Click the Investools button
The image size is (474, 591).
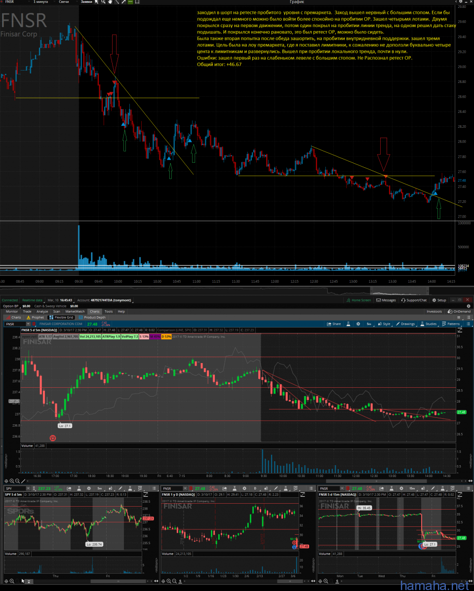(x=434, y=312)
